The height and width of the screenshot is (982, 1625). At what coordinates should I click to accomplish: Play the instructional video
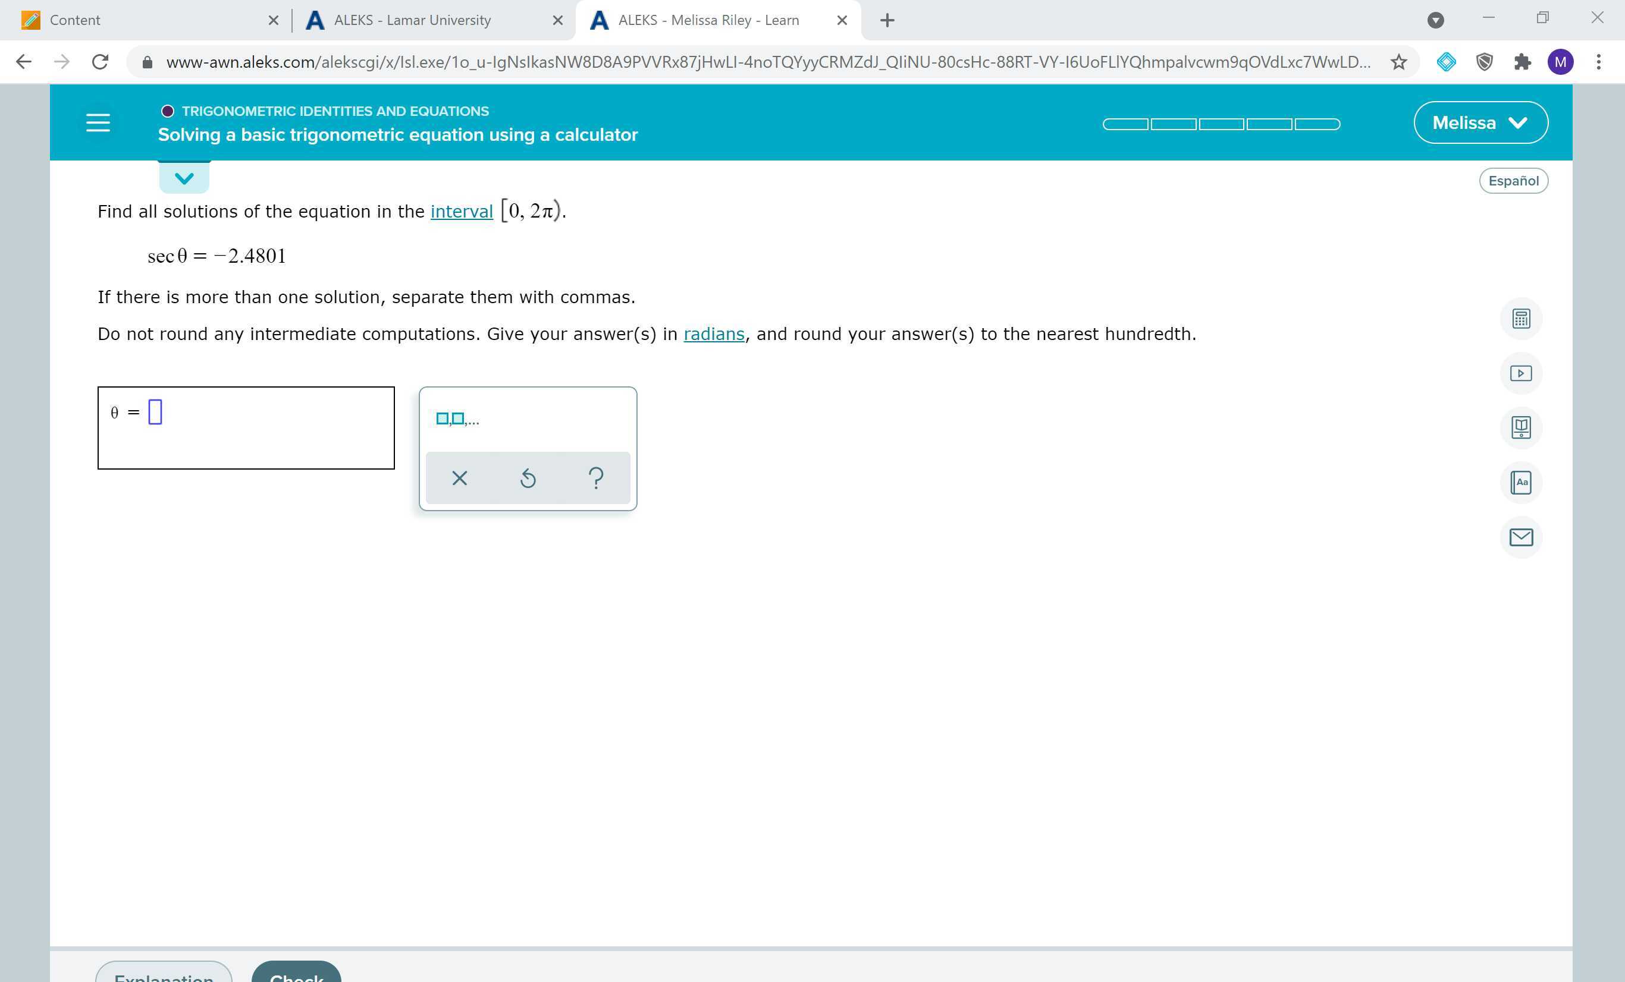(1522, 372)
